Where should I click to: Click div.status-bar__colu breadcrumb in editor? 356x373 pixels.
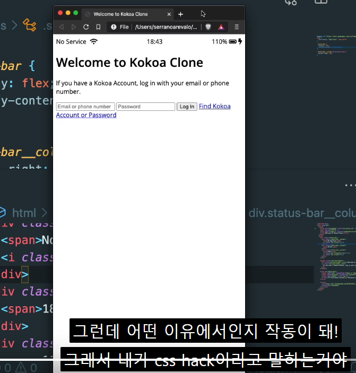302,213
